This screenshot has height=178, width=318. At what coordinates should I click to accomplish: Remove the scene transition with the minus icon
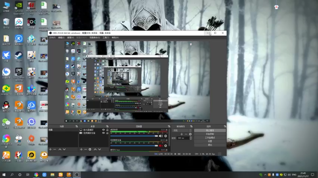point(186,134)
